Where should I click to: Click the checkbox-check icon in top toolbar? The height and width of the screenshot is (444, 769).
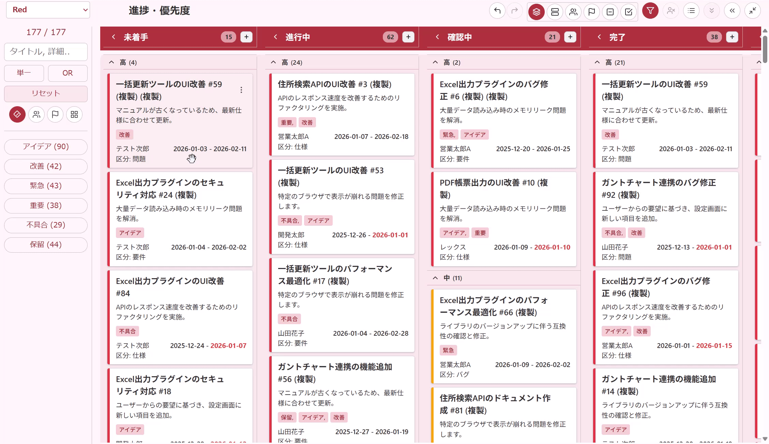click(629, 12)
